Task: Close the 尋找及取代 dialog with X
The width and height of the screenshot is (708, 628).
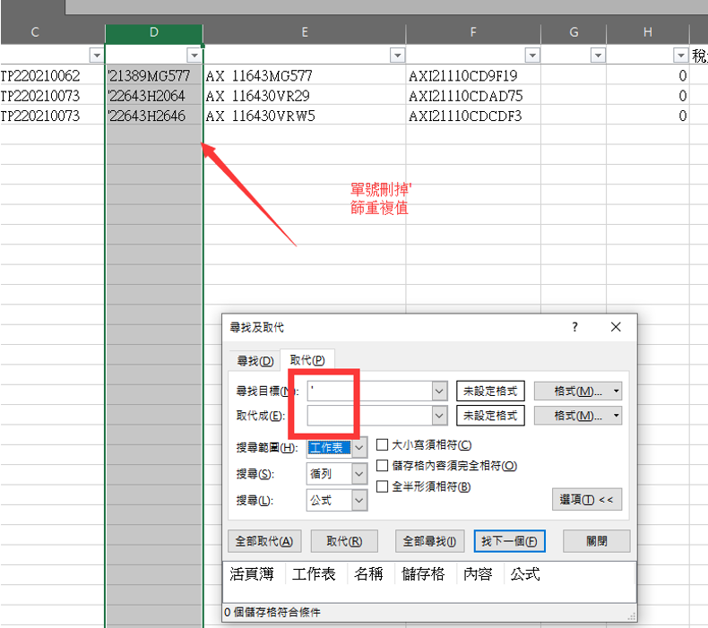Action: [x=616, y=328]
